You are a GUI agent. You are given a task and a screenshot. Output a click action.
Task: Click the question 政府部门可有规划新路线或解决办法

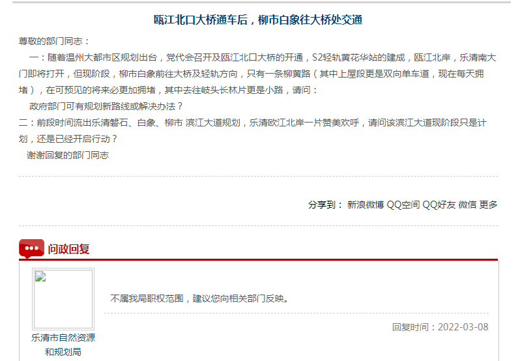(106, 106)
